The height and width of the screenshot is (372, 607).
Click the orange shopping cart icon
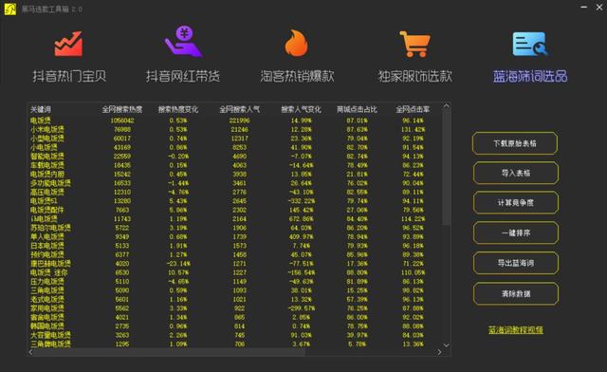(414, 44)
